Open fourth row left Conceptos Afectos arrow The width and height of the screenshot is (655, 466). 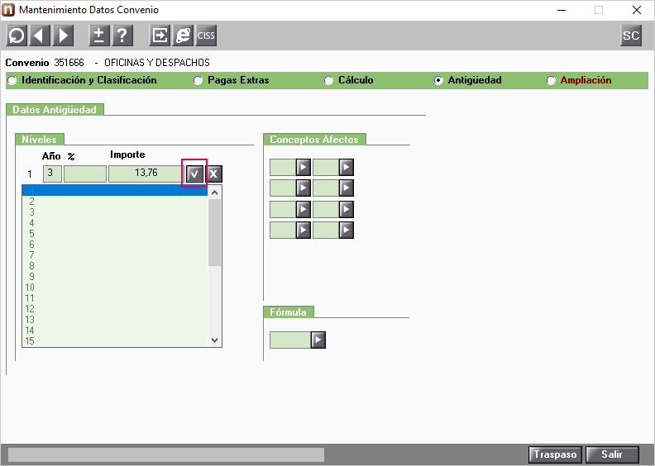304,230
